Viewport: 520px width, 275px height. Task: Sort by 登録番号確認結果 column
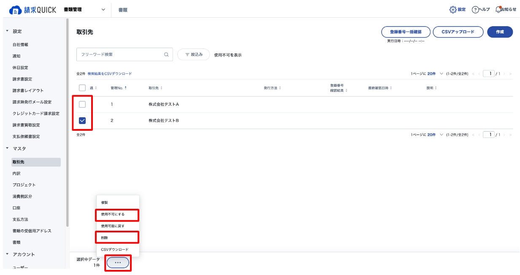tap(339, 88)
